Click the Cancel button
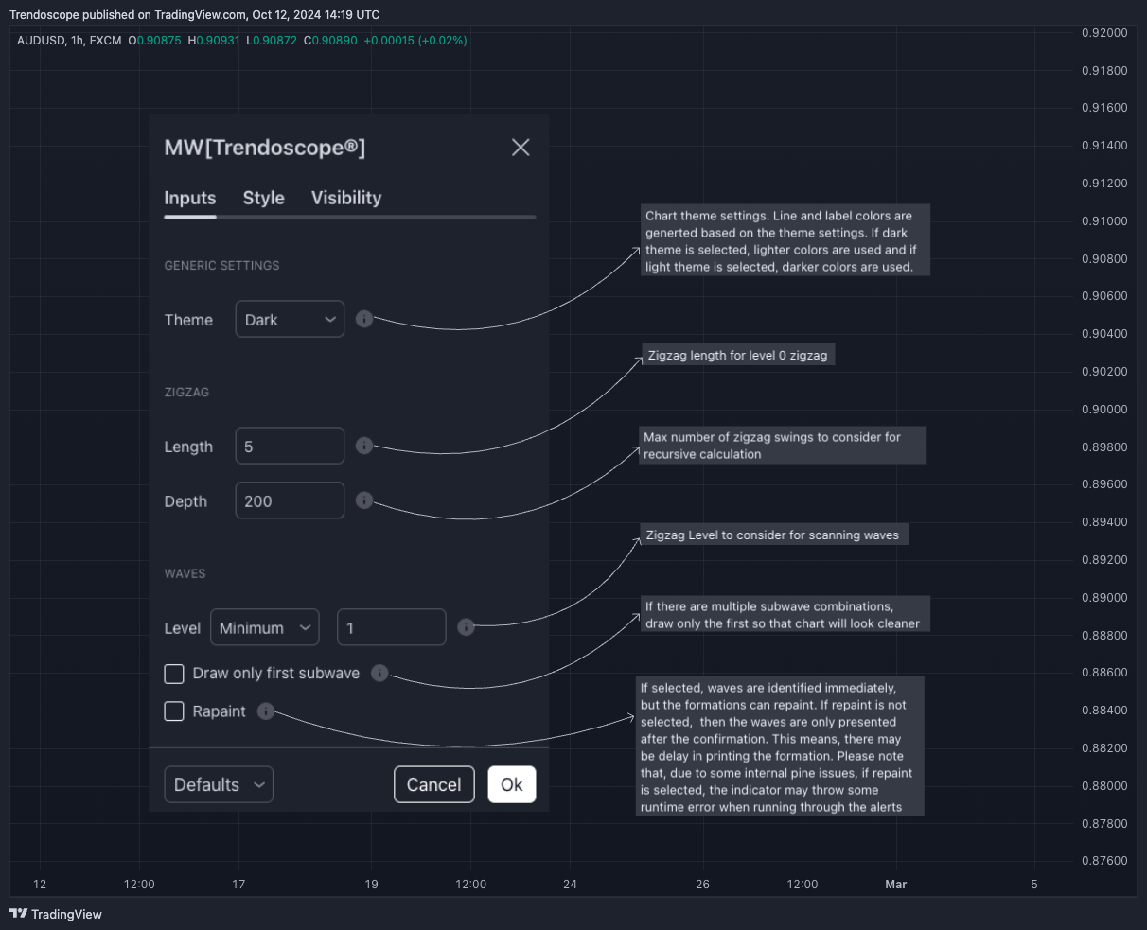This screenshot has height=930, width=1147. (x=434, y=784)
